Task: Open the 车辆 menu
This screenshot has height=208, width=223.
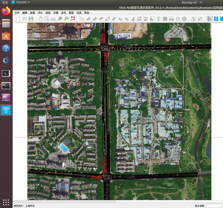Action: point(56,13)
